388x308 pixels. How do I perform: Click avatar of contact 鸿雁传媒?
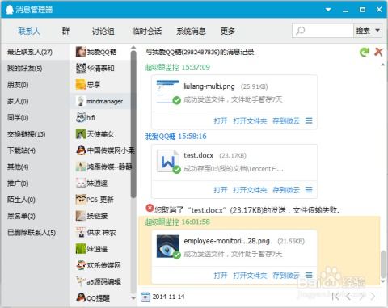pyautogui.click(x=81, y=167)
